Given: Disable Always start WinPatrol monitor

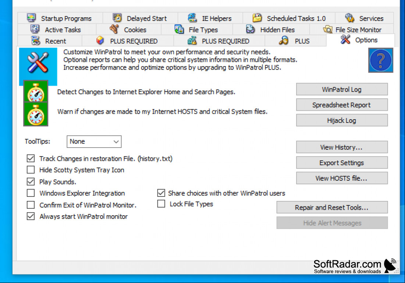Looking at the screenshot, I should [x=31, y=216].
